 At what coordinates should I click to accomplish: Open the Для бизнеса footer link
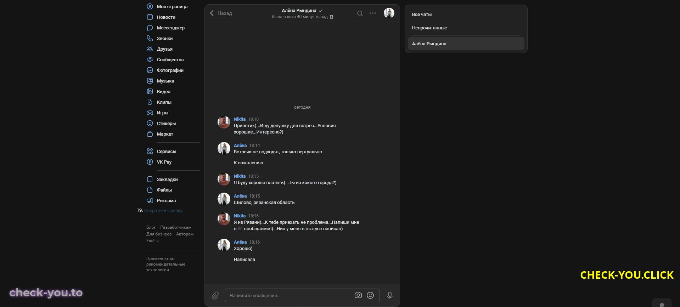159,234
